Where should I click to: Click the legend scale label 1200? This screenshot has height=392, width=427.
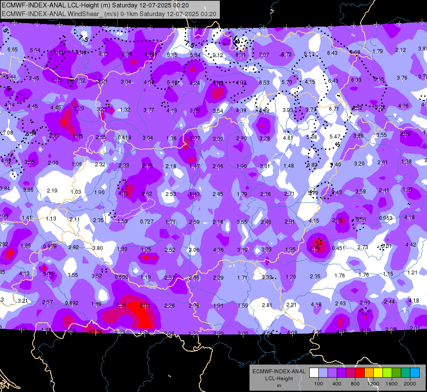373,384
